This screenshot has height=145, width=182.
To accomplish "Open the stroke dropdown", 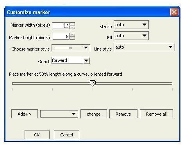I will (x=131, y=25).
